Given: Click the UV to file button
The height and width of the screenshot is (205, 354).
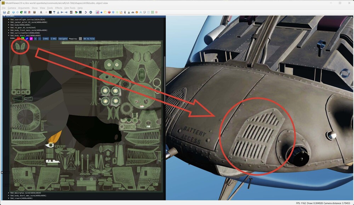Looking at the screenshot, I should 89,39.
